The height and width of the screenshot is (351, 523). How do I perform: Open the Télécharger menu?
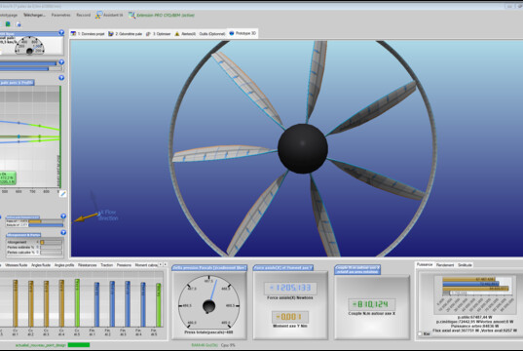pos(34,15)
